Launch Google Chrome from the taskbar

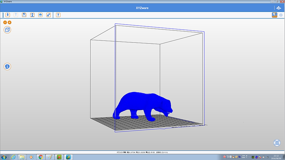click(x=41, y=157)
